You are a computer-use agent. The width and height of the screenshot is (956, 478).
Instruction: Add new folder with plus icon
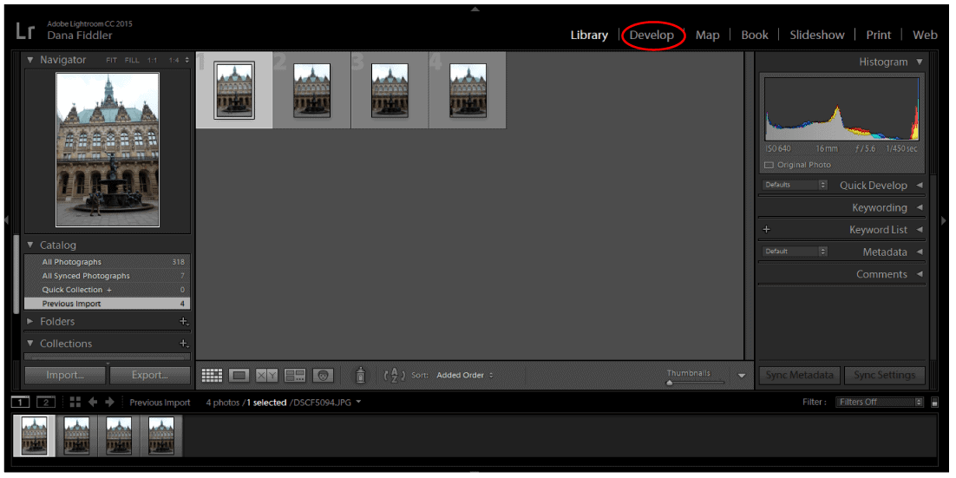point(183,321)
